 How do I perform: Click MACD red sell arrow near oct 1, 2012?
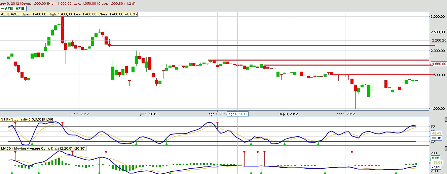[352, 152]
